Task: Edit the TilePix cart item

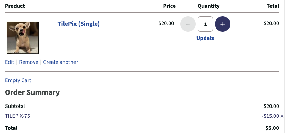Action: coord(10,62)
